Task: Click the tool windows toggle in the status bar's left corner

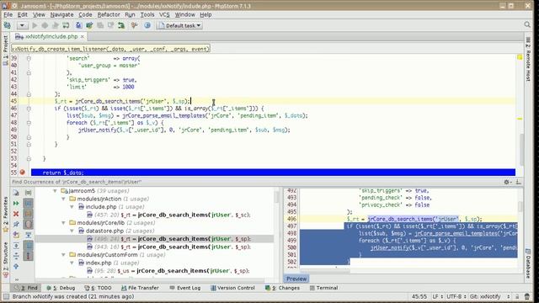Action: pos(6,296)
